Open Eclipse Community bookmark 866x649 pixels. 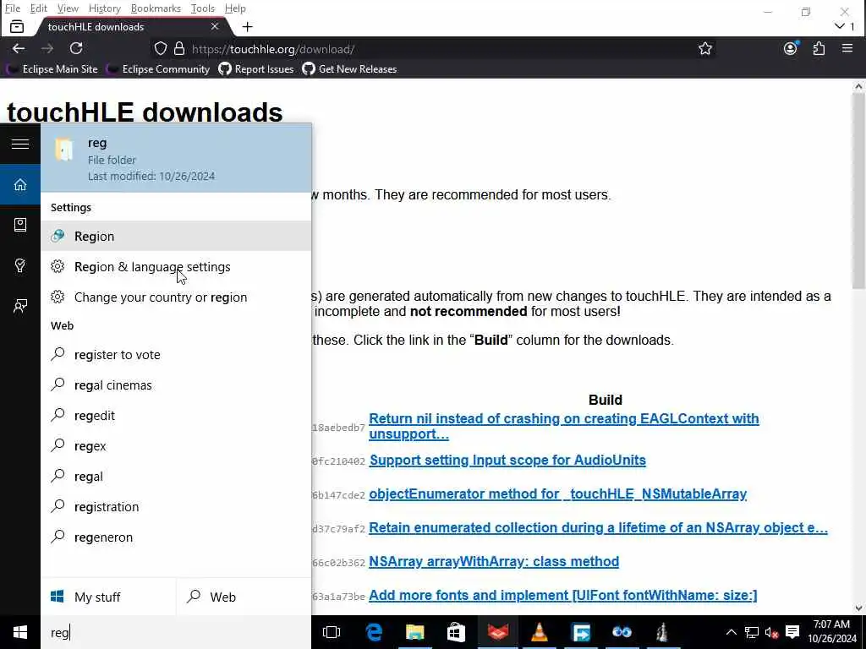coord(158,69)
